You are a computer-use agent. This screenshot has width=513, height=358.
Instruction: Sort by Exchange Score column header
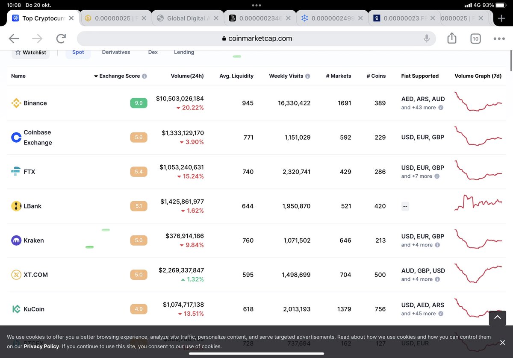pyautogui.click(x=120, y=76)
